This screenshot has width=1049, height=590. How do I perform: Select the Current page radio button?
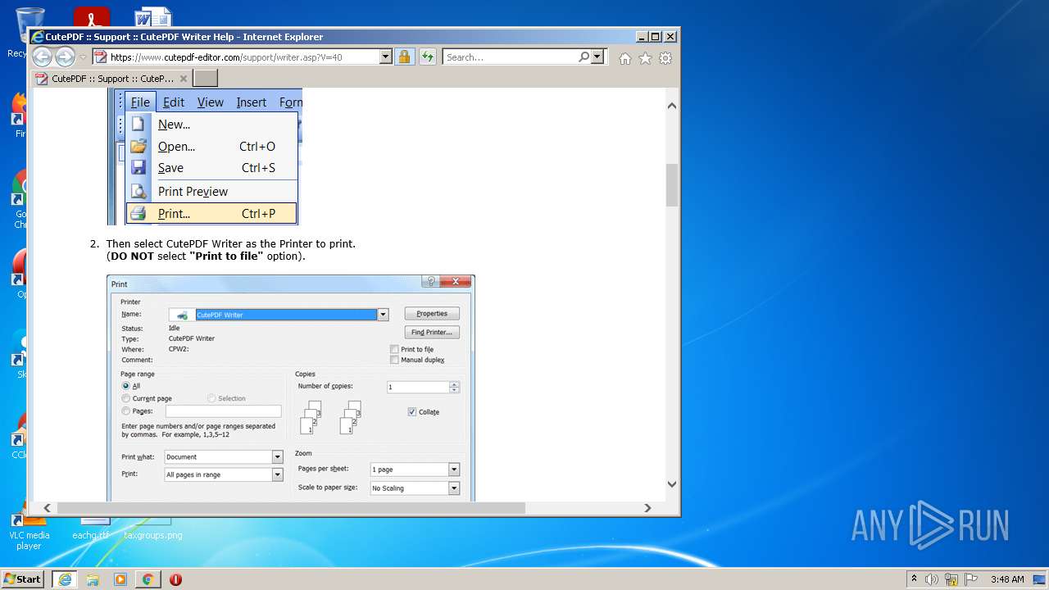tap(125, 399)
